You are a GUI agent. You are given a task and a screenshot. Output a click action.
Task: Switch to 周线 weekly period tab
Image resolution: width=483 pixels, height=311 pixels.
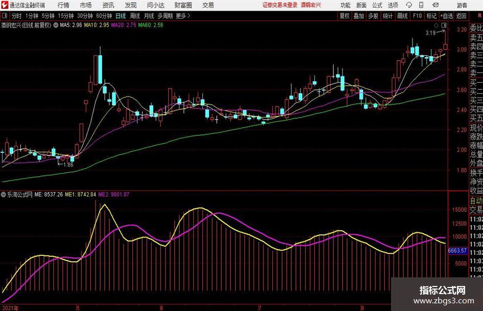(135, 16)
